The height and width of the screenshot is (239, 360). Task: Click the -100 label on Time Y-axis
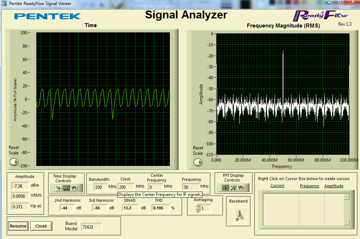point(22,166)
